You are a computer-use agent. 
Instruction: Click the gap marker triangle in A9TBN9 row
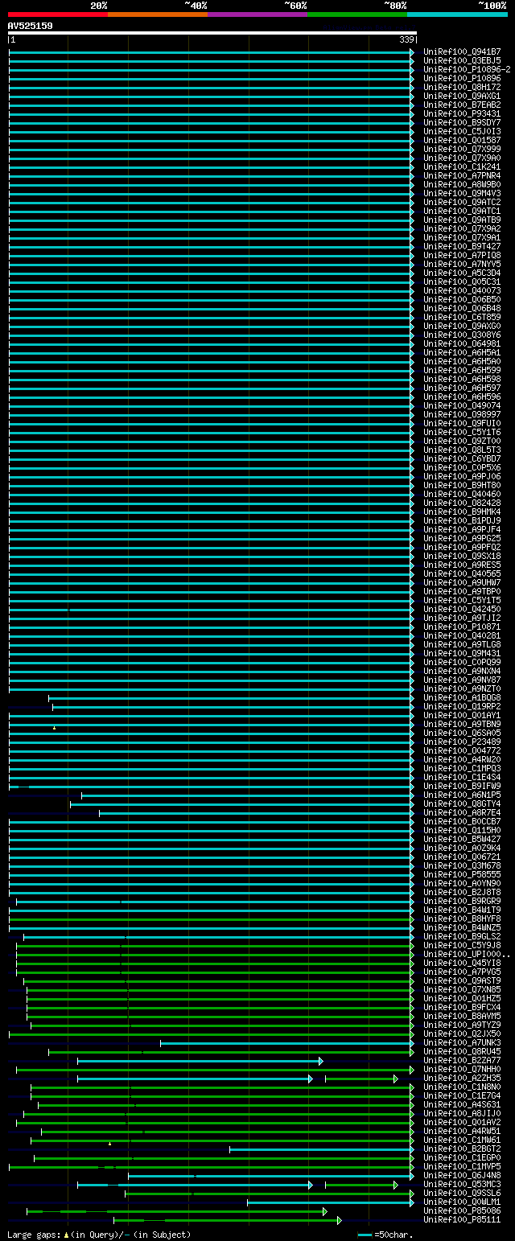pyautogui.click(x=55, y=727)
